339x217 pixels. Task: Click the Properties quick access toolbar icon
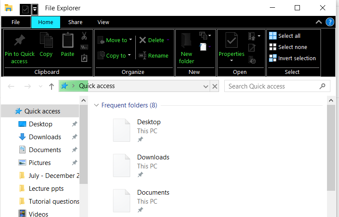[x=25, y=9]
